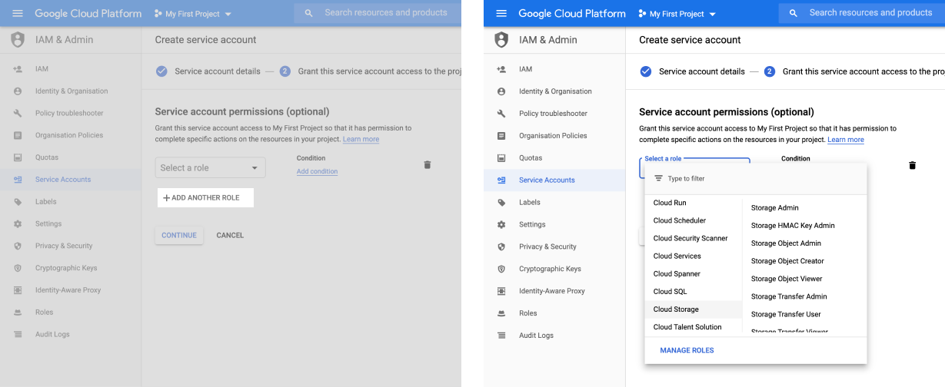
Task: Click the Policy troubleshooter wrench icon in right view
Action: (501, 114)
